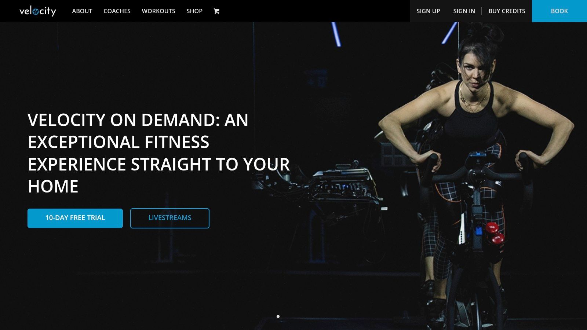
Task: Click the red dumbbells on the bike
Action: 494,233
